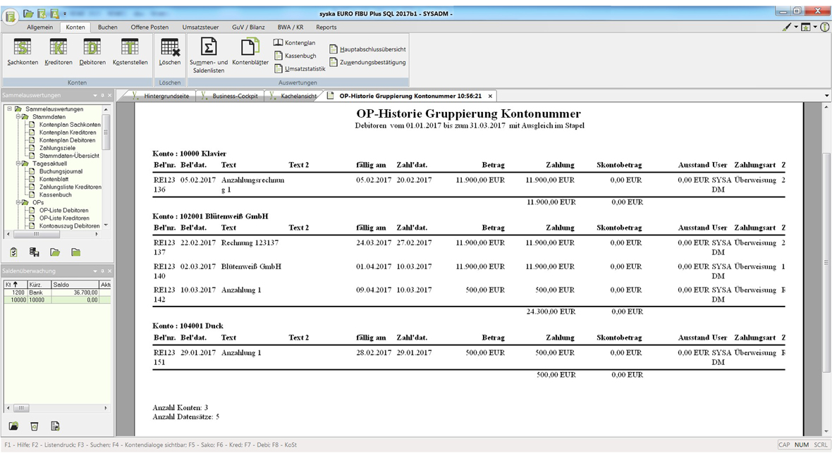
Task: Click the syska application menu button
Action: point(10,16)
